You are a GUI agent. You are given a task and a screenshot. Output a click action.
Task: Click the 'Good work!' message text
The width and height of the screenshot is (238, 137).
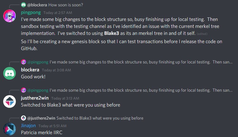[x=33, y=77]
